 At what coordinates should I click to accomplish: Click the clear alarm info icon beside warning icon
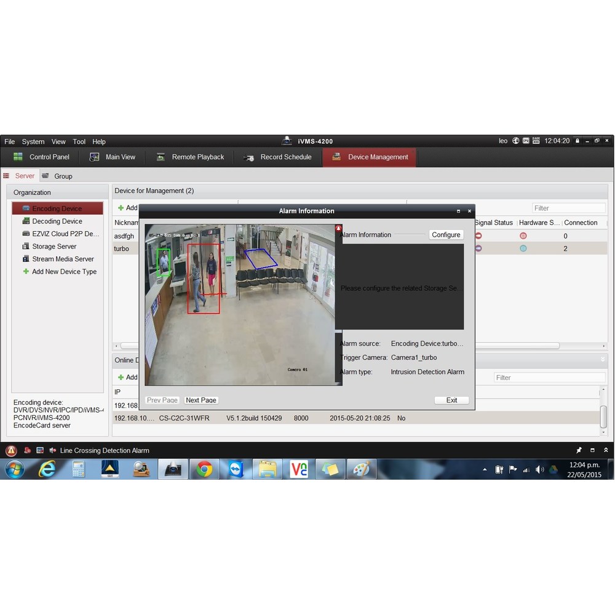(27, 450)
